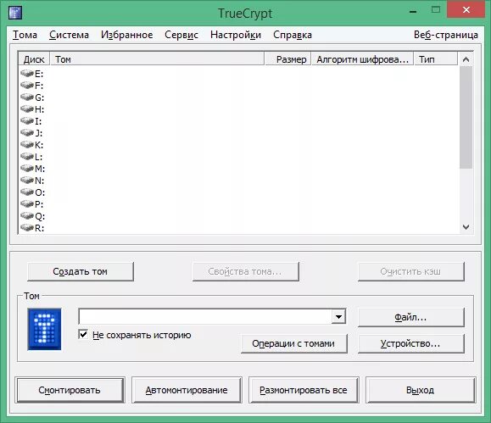Select the K: drive letter text
491x423 pixels.
click(x=39, y=145)
